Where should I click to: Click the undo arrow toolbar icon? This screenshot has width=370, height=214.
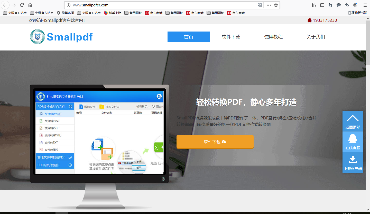tap(347, 5)
